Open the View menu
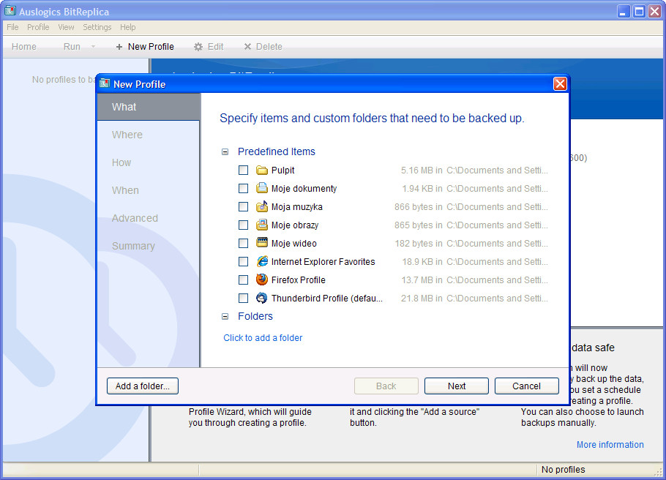666x480 pixels. pos(66,27)
